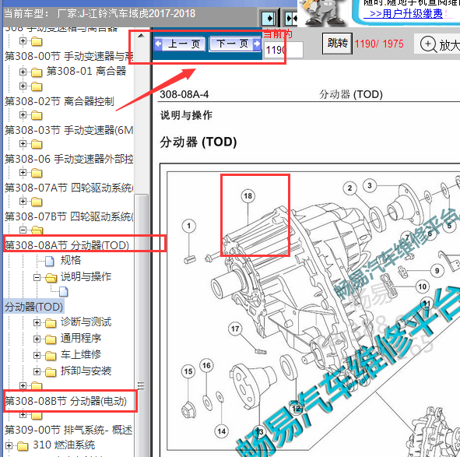This screenshot has height=457, width=460.
Task: Click the 车上维修 folder icon
Action: 51,356
